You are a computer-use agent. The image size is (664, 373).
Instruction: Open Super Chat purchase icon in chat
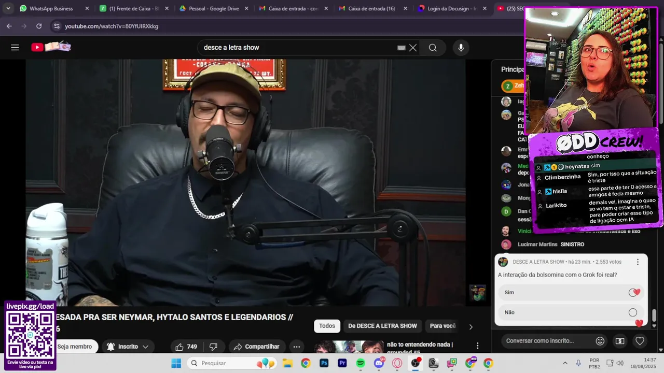pos(620,341)
